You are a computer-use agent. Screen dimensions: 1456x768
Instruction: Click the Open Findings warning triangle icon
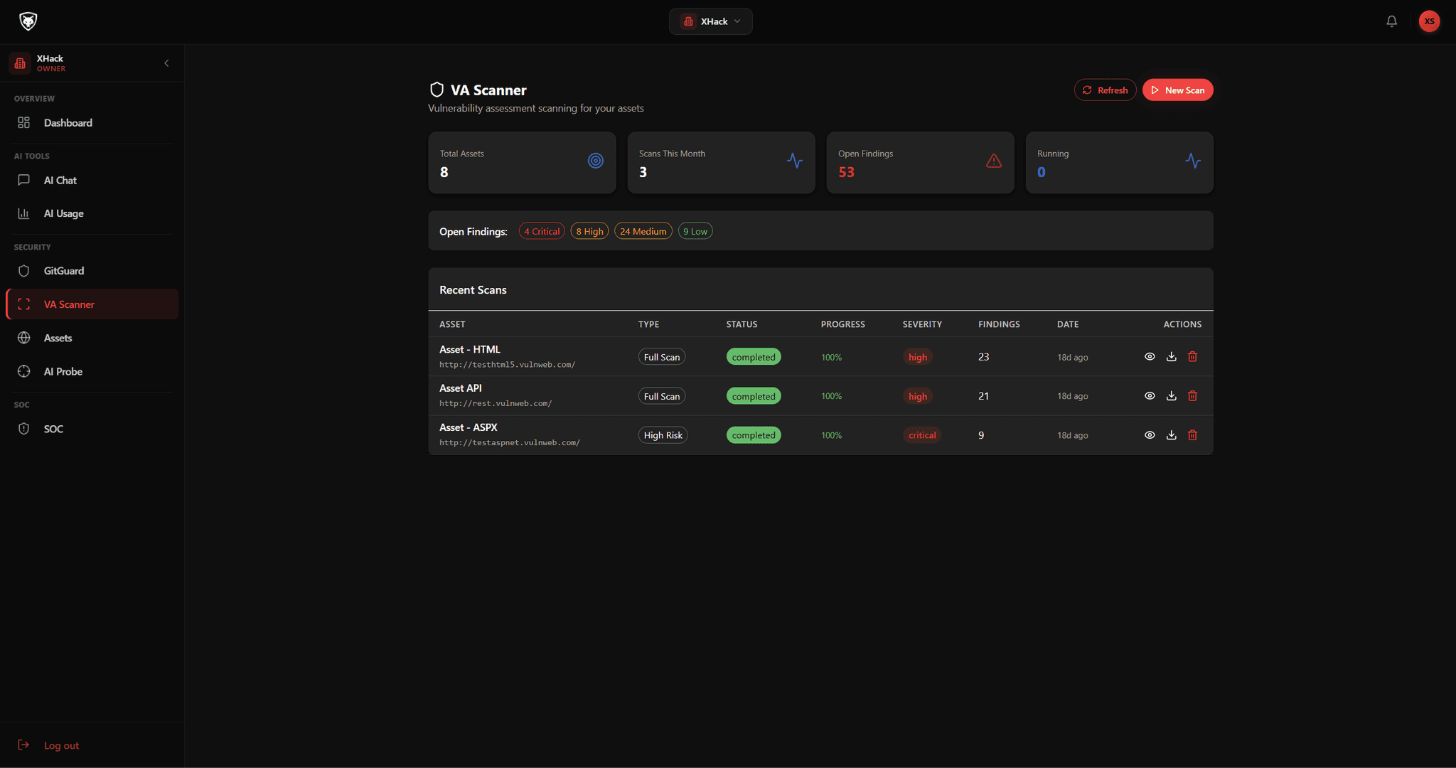coord(994,161)
